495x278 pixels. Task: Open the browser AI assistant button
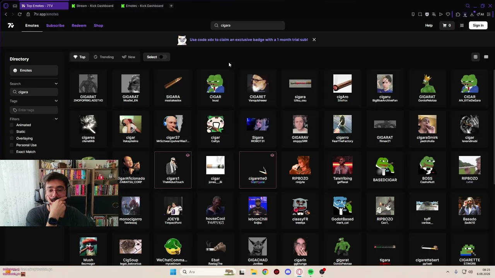pos(480,14)
